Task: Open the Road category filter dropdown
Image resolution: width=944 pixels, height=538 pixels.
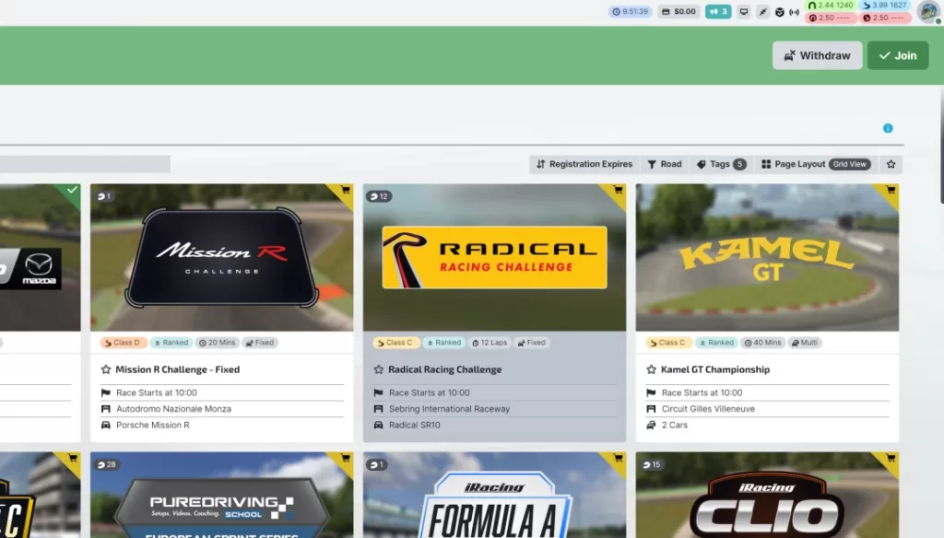Action: pos(664,164)
